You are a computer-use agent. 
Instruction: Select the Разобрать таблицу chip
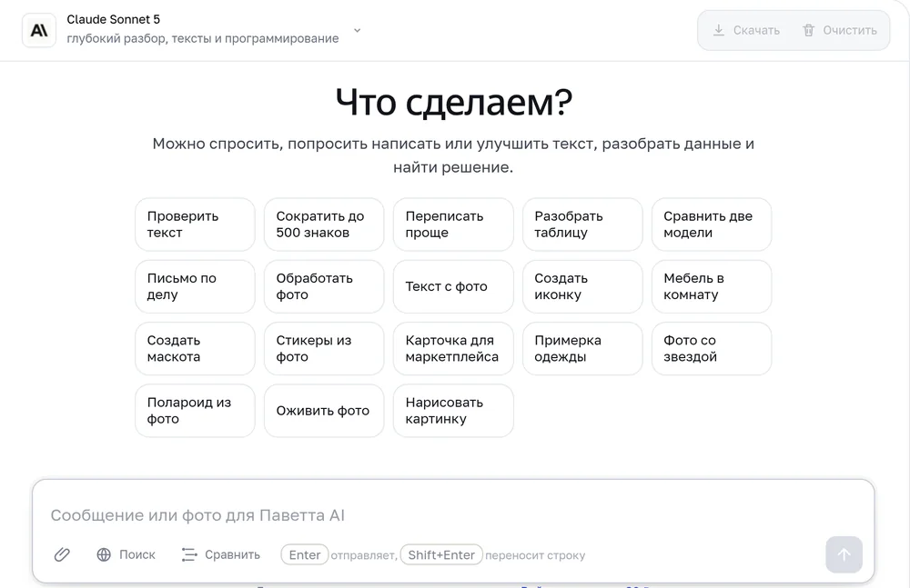click(x=582, y=224)
